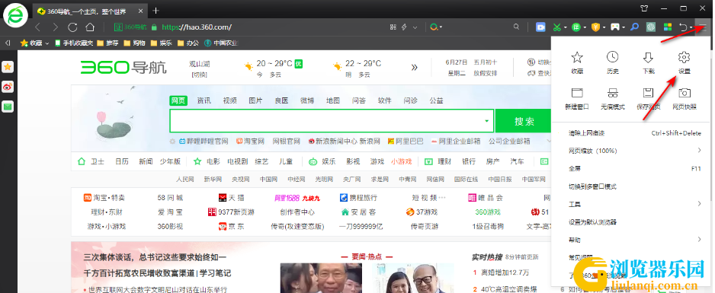Click the magnifier icon in the address bar
Viewport: 715px width, 293px height.
click(516, 27)
